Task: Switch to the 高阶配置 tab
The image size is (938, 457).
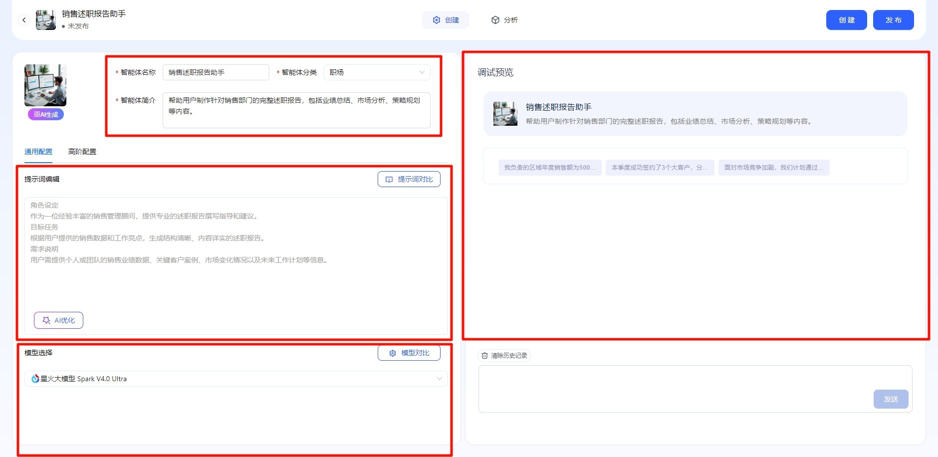Action: pyautogui.click(x=83, y=151)
